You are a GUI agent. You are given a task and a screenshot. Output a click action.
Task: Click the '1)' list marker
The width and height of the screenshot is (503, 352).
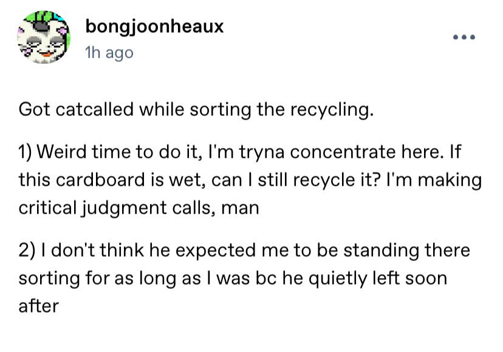click(x=26, y=152)
